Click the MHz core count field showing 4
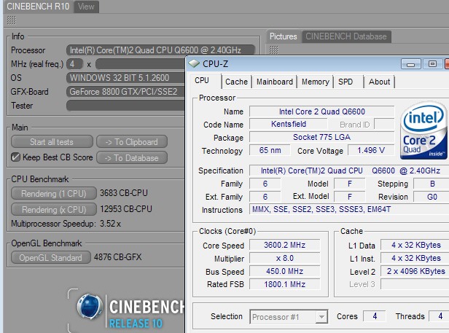The height and width of the screenshot is (333, 449). point(74,64)
